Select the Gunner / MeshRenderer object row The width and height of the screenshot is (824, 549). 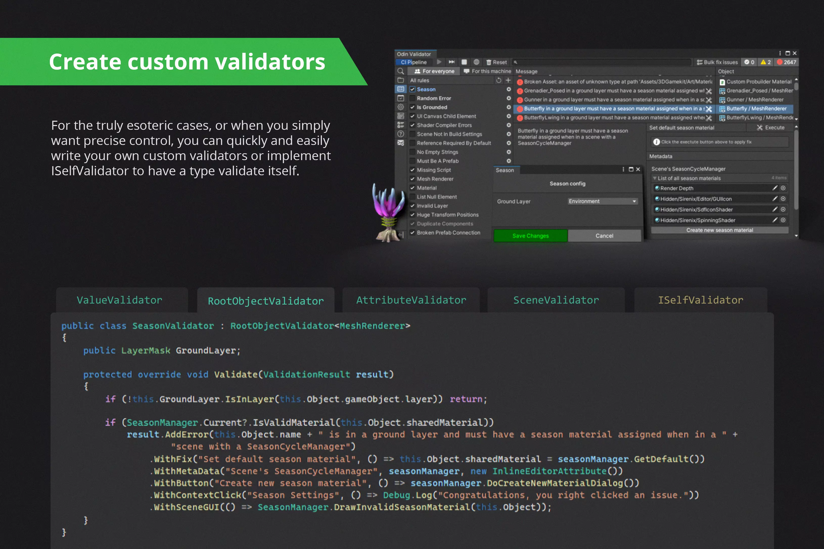point(755,99)
